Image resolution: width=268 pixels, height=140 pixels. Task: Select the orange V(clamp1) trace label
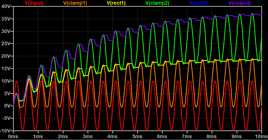75,3
